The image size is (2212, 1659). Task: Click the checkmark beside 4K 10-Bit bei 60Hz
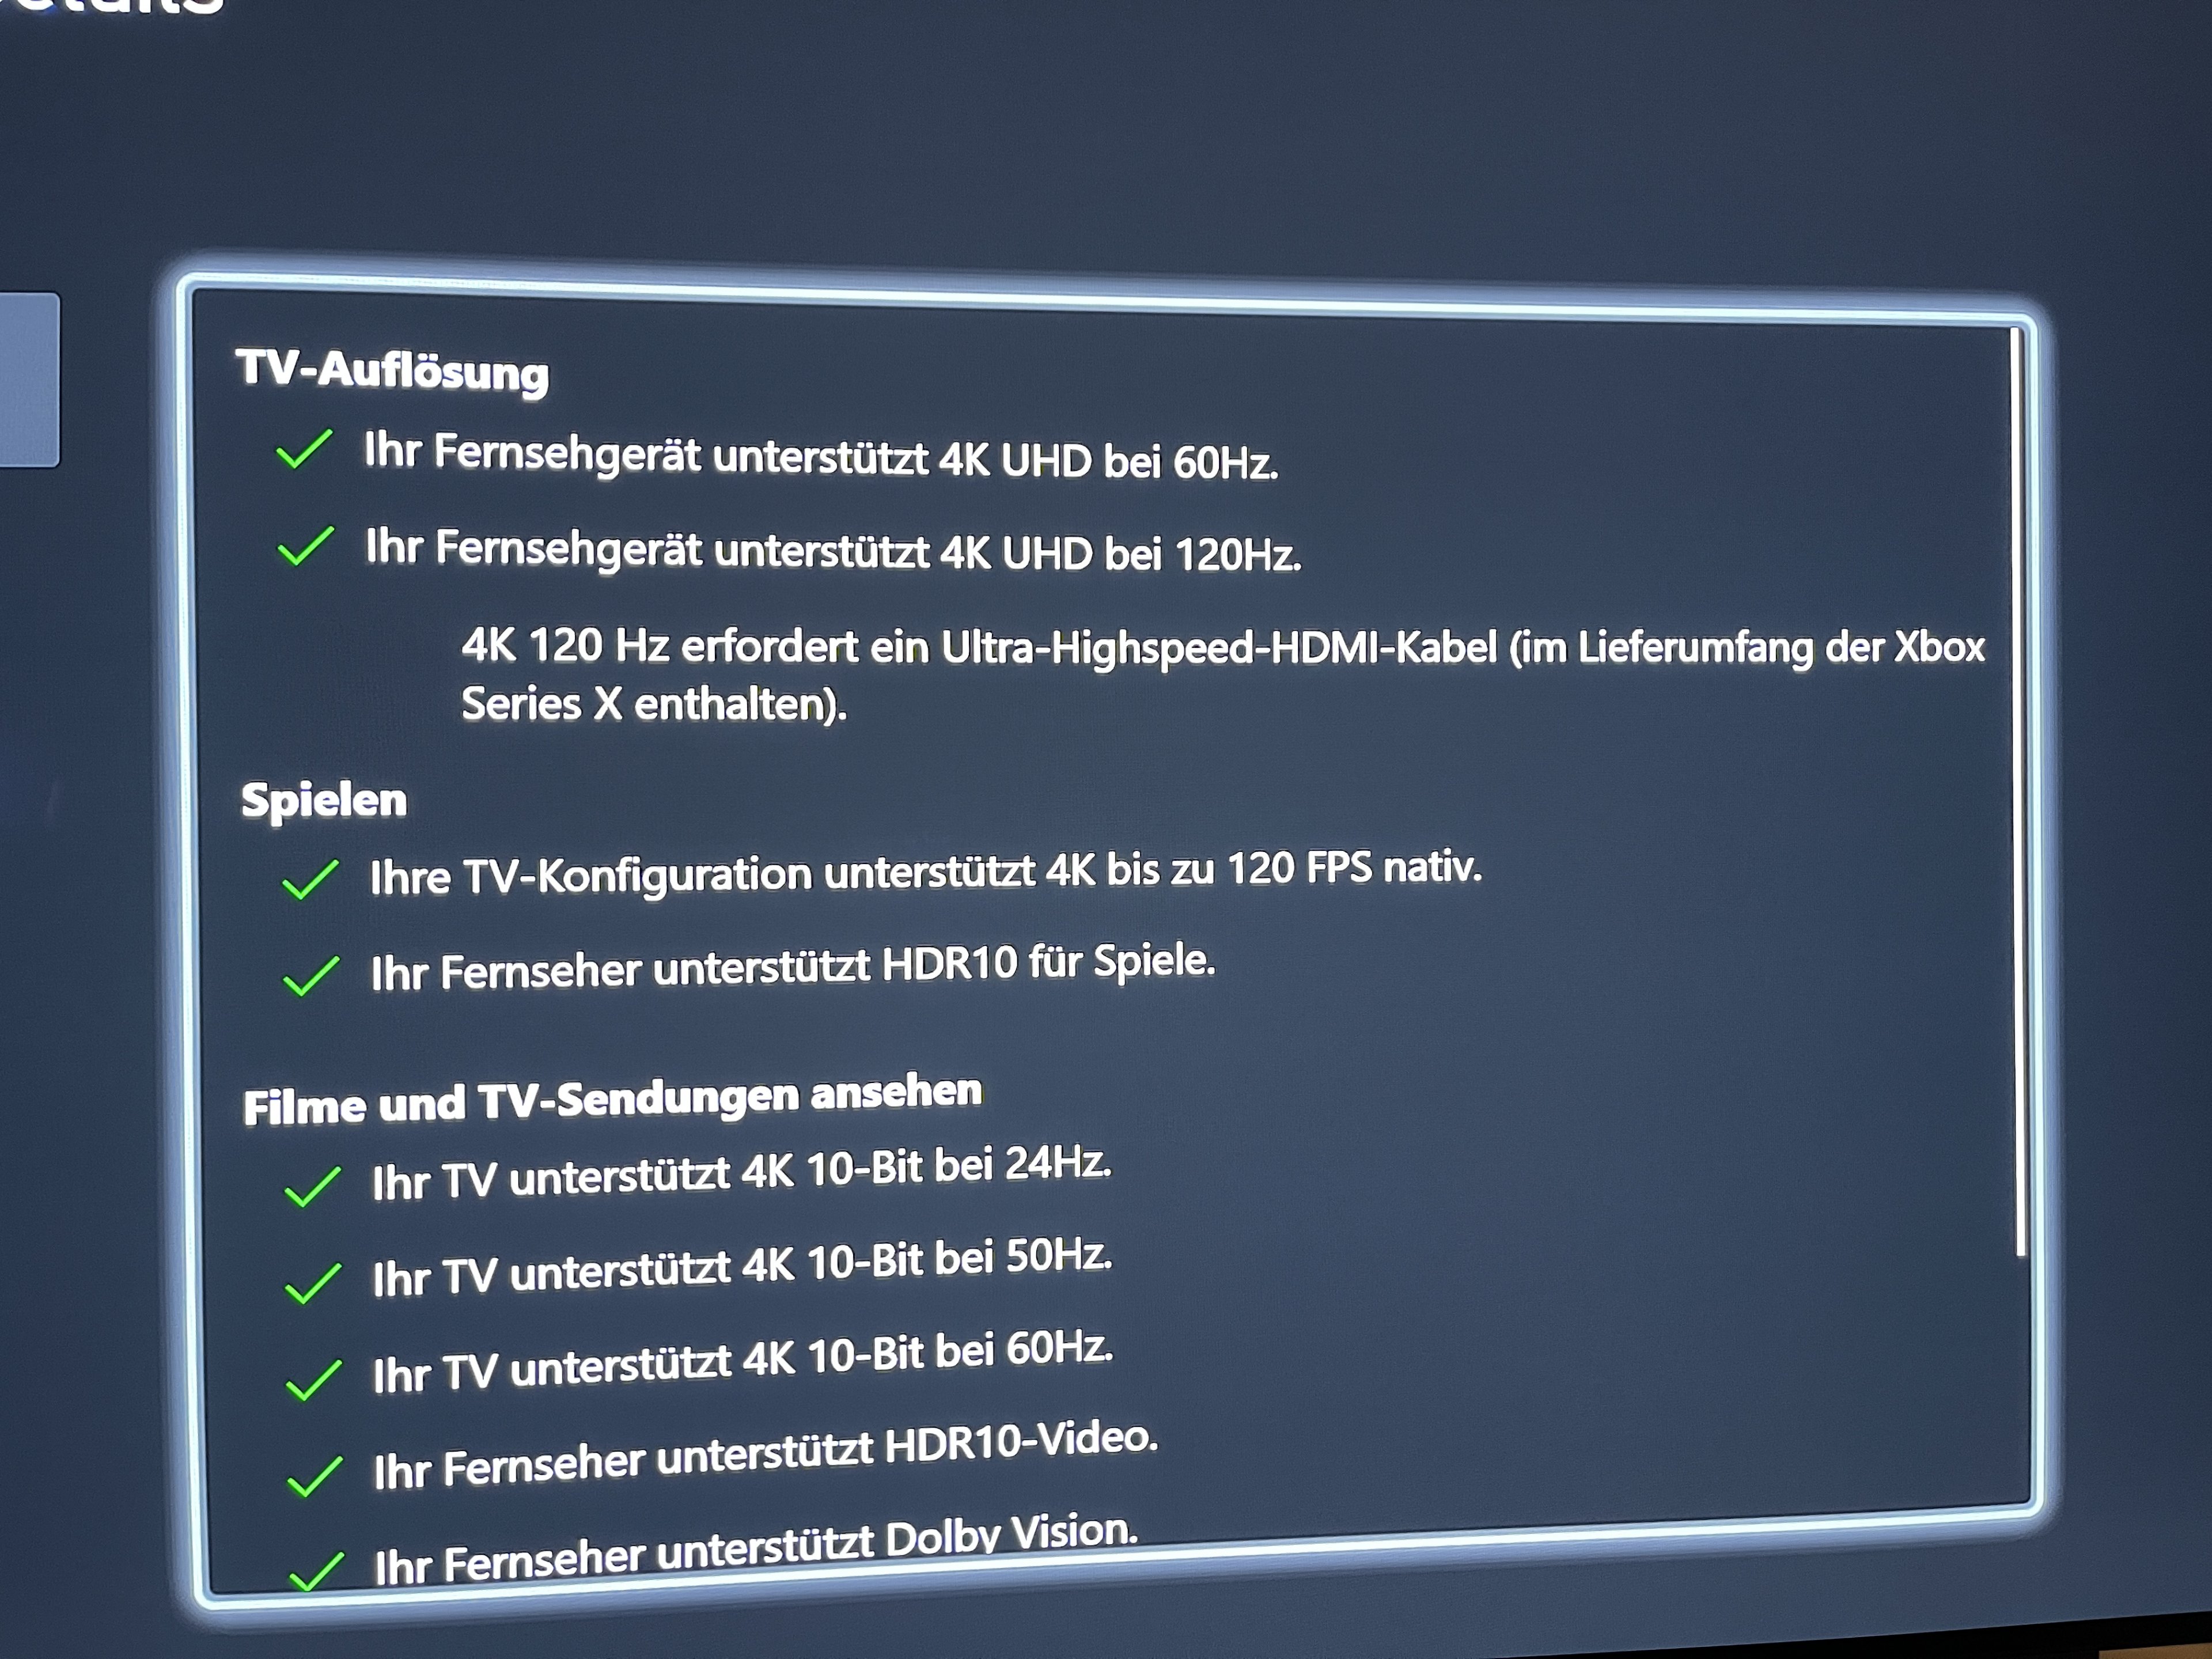coord(314,1380)
